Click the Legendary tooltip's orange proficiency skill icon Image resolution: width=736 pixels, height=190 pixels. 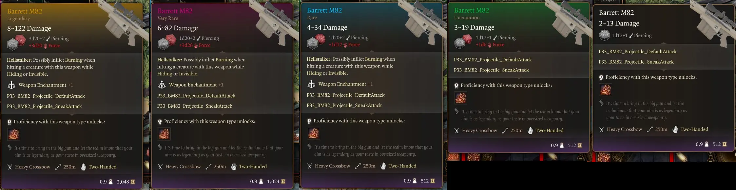(14, 134)
